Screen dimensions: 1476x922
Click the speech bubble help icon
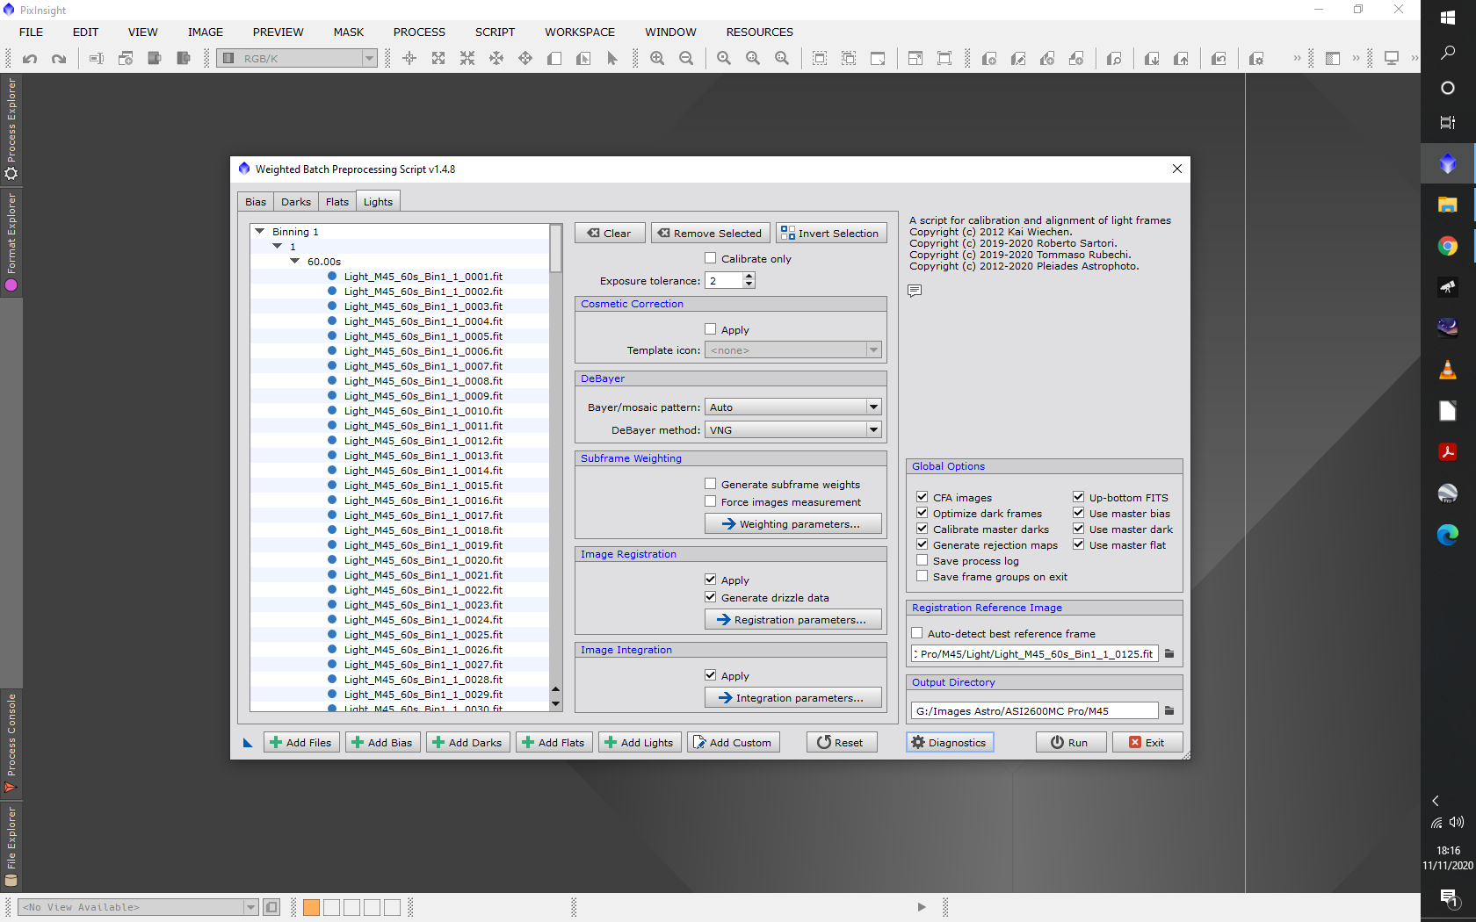tap(915, 291)
